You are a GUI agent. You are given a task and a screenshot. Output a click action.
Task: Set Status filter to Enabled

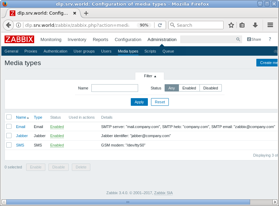189,88
